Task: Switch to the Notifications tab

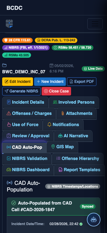Action: click(63, 125)
